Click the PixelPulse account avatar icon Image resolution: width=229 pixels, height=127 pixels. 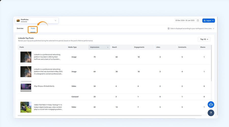18,21
